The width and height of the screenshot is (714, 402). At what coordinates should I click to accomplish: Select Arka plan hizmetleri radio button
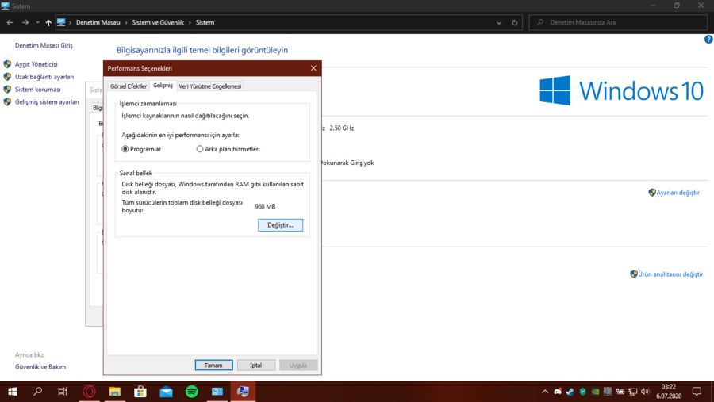click(x=228, y=149)
